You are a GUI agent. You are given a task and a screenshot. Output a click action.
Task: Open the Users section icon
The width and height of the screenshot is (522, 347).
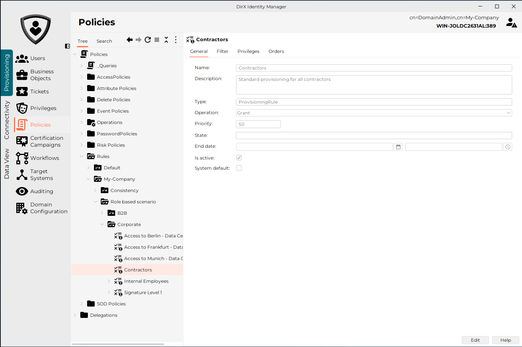click(22, 58)
